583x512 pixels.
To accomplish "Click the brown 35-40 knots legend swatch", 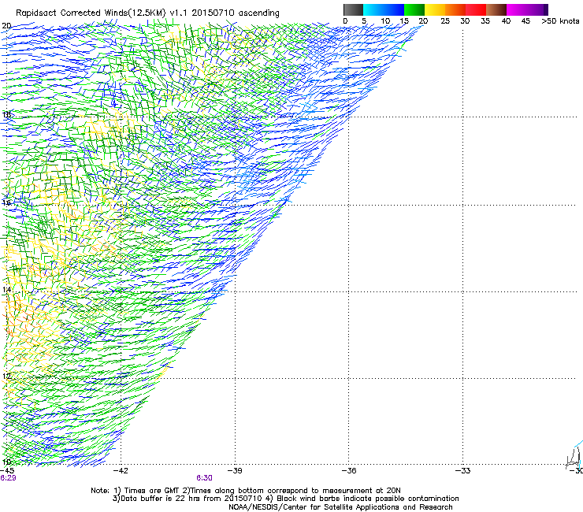I will [x=496, y=9].
